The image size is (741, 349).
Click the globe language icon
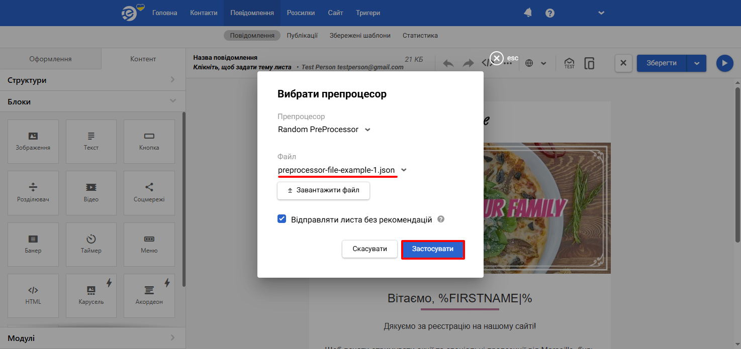click(529, 63)
